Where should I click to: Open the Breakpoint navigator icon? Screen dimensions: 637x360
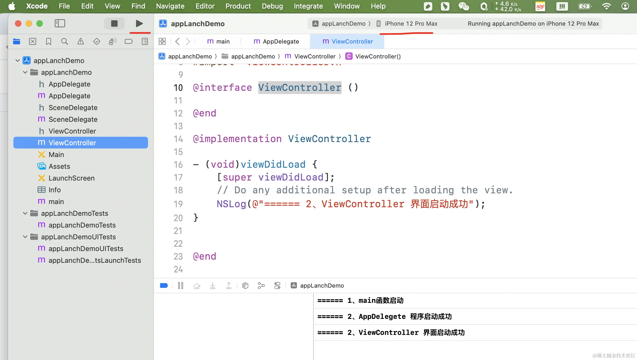click(129, 41)
